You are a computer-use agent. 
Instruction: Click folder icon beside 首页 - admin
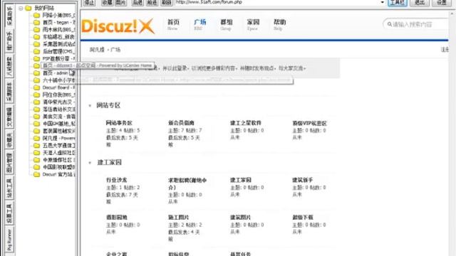click(x=36, y=73)
